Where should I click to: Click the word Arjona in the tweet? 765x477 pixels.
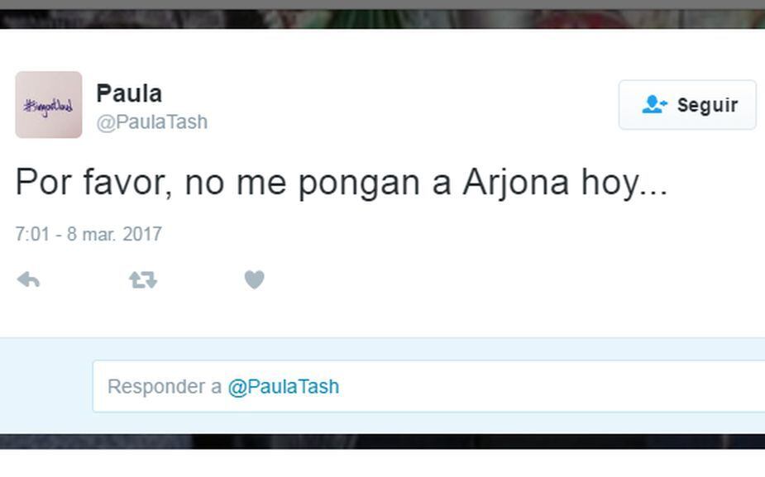(x=516, y=183)
